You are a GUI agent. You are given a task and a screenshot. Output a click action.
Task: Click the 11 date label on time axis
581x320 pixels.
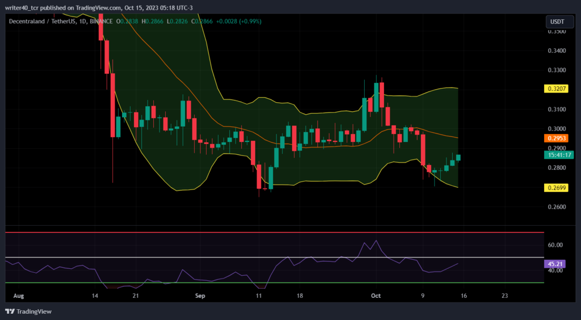coord(259,296)
